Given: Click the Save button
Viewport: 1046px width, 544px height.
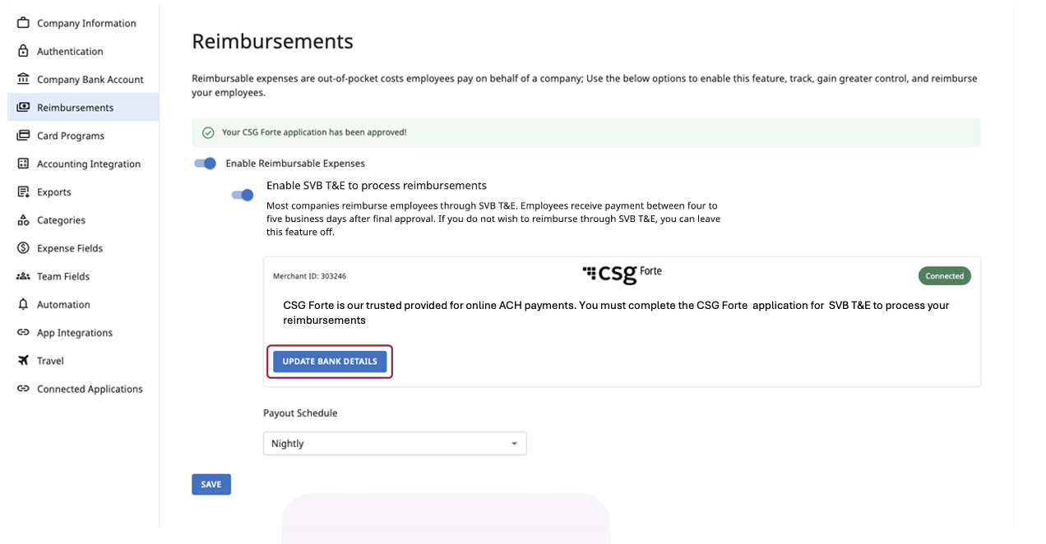Looking at the screenshot, I should tap(211, 485).
